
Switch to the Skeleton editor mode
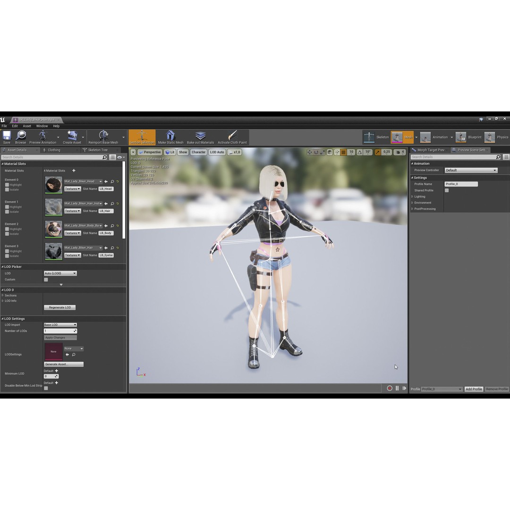(376, 137)
